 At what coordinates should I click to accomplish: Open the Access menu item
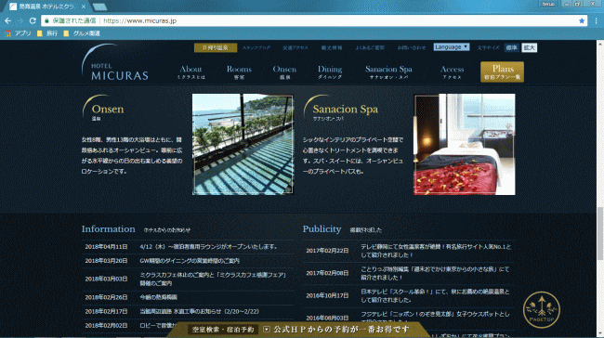coord(452,72)
